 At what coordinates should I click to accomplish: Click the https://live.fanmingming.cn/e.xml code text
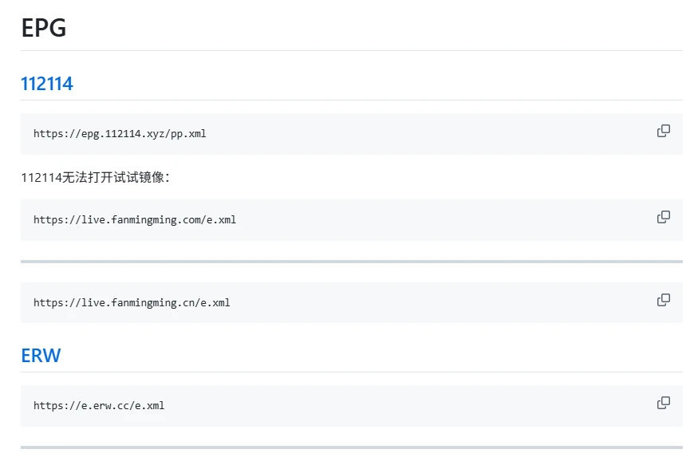pos(132,303)
